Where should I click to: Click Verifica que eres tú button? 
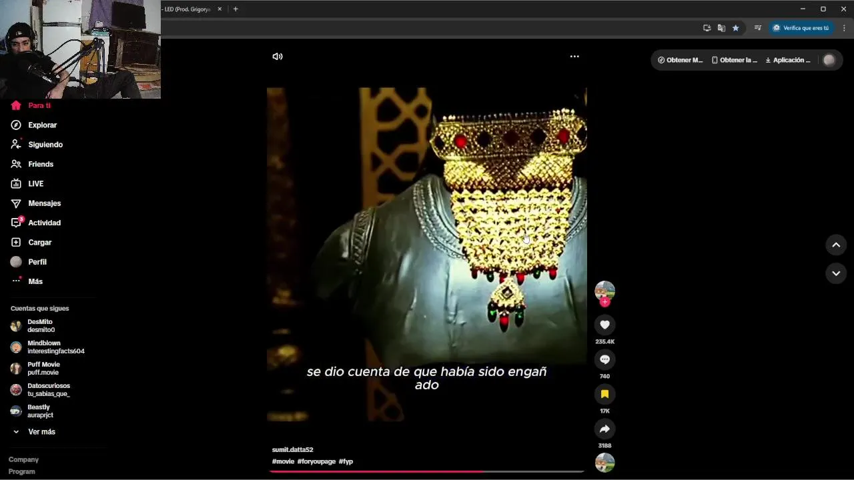(801, 28)
